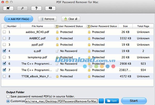Click the 4572 KB size cell

[x=126, y=76]
